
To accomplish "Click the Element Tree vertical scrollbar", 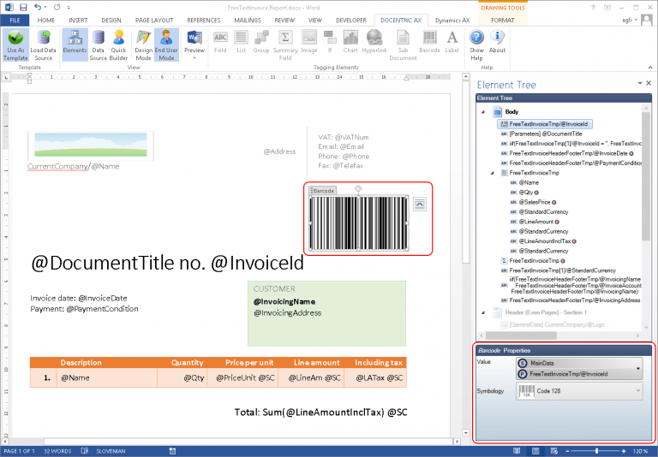I will coord(646,176).
